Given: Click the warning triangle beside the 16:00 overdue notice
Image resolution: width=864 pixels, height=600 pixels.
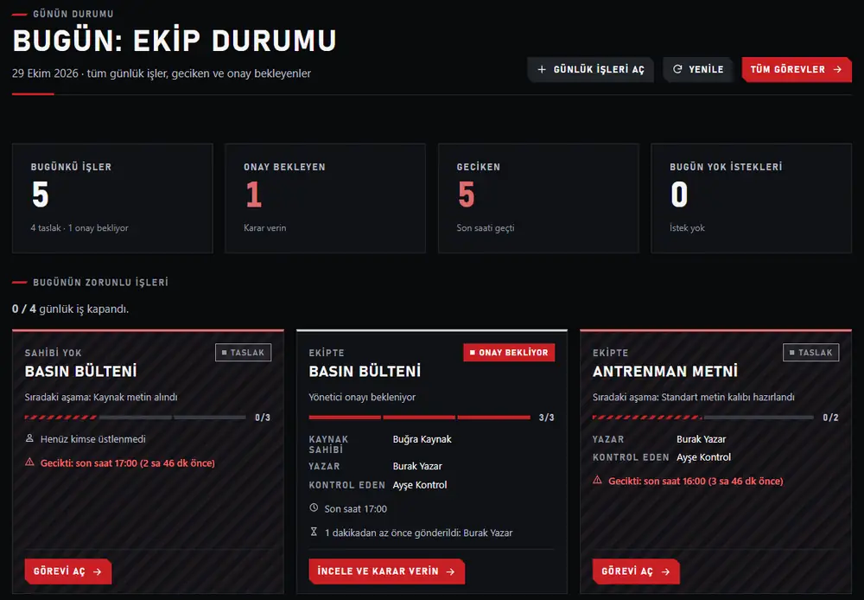Looking at the screenshot, I should (x=597, y=481).
